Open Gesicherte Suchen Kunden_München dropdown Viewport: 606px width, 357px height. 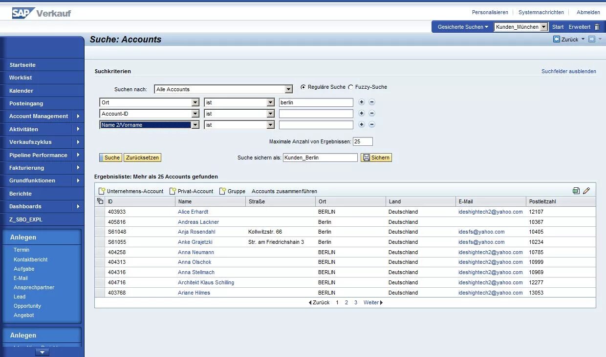pos(544,27)
